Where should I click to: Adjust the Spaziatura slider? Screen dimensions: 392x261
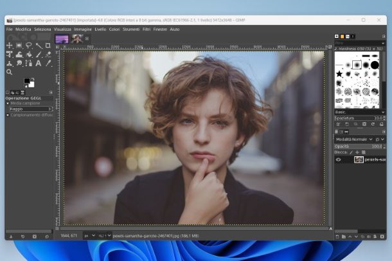coord(359,118)
